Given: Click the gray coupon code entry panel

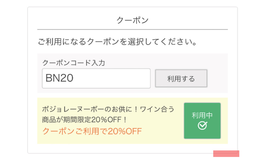Looking at the screenshot, I should pyautogui.click(x=217, y=73).
